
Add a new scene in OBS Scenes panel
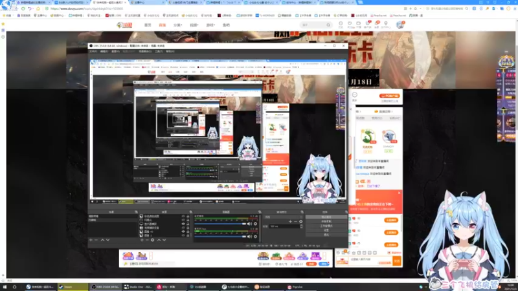coord(91,240)
